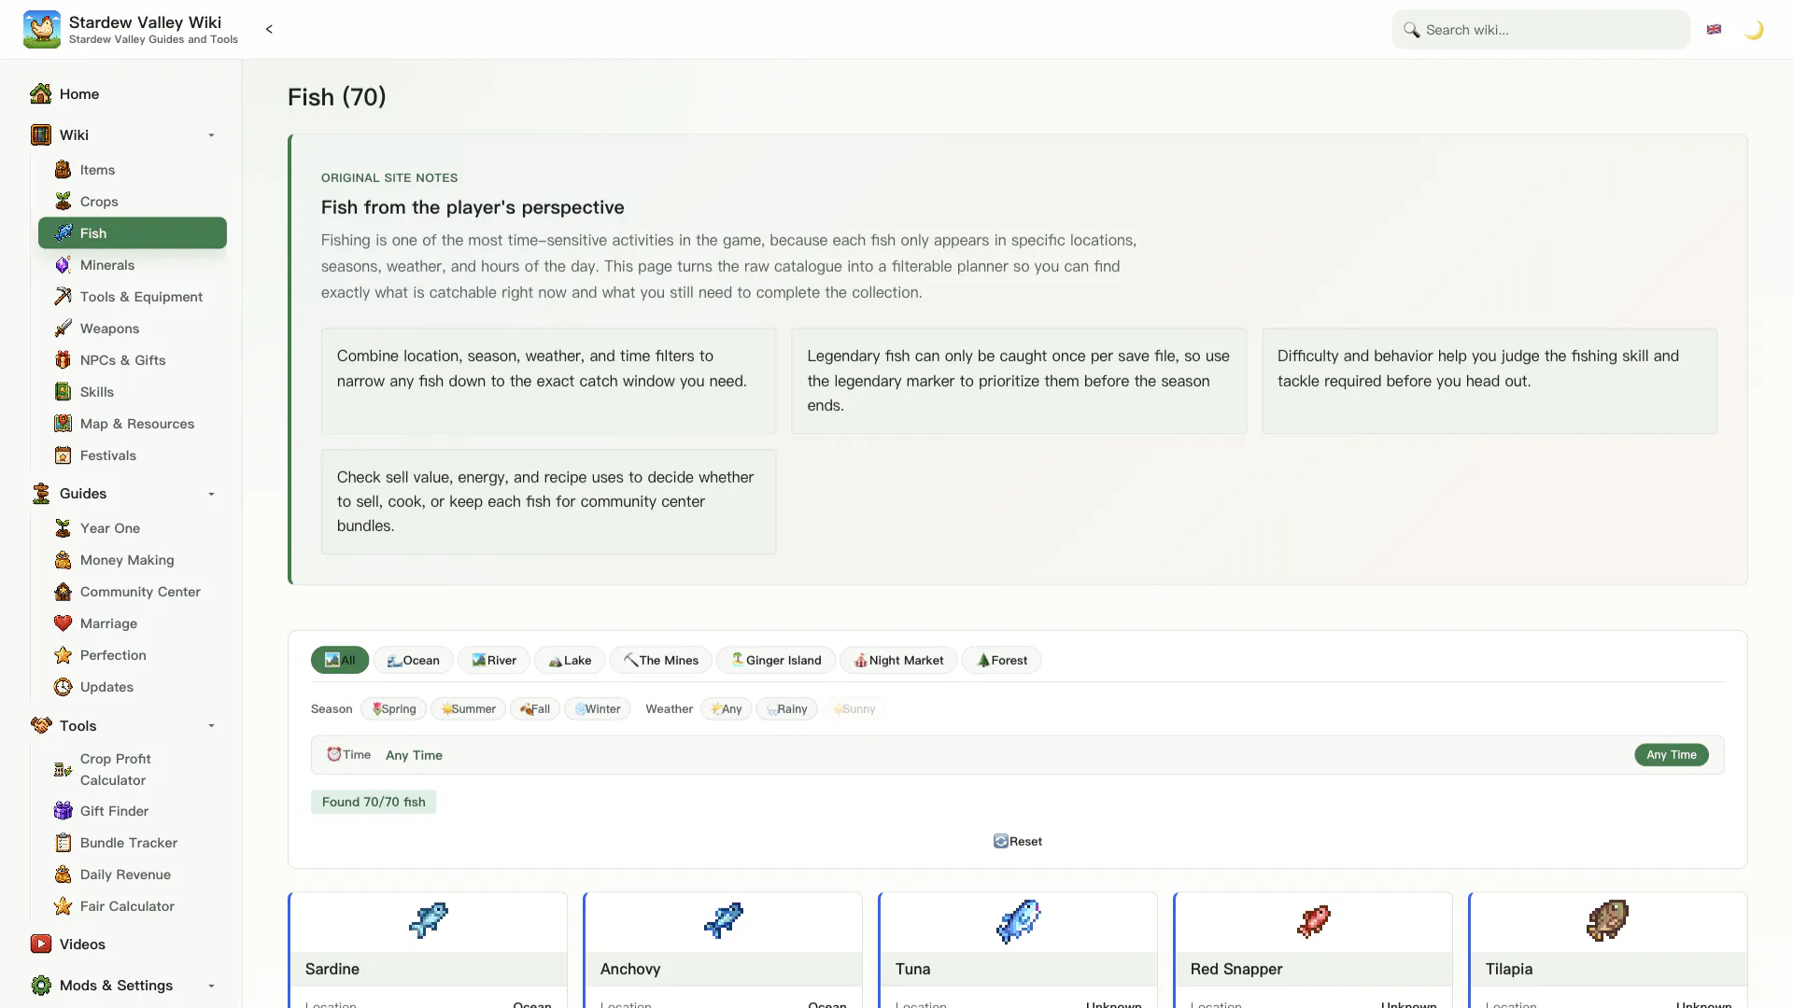Open the Sardine fish card
Screen dimensions: 1793x1008
pyautogui.click(x=428, y=950)
